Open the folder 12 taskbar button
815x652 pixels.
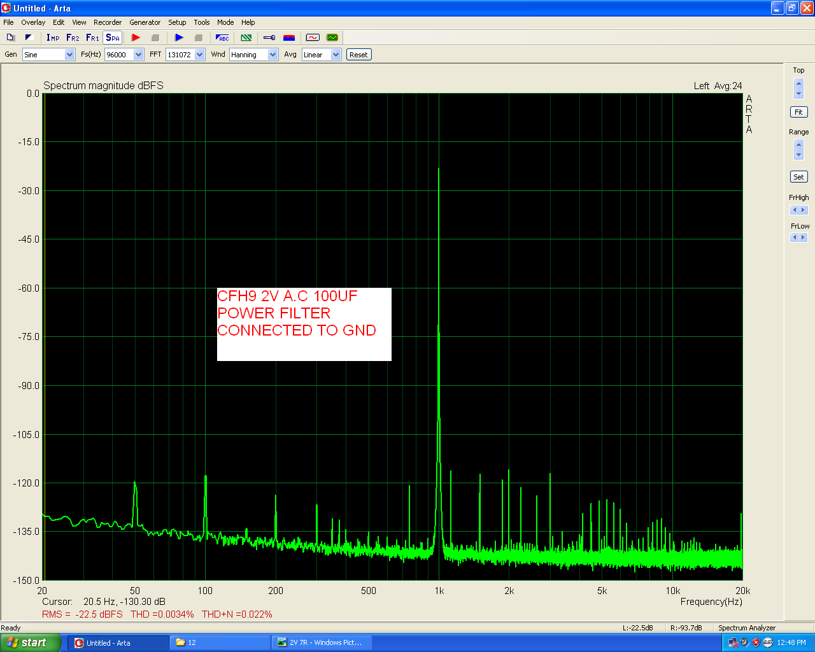(x=220, y=643)
